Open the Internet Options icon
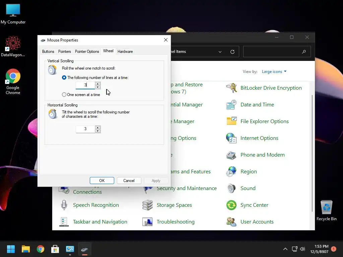The image size is (343, 257). 231,138
